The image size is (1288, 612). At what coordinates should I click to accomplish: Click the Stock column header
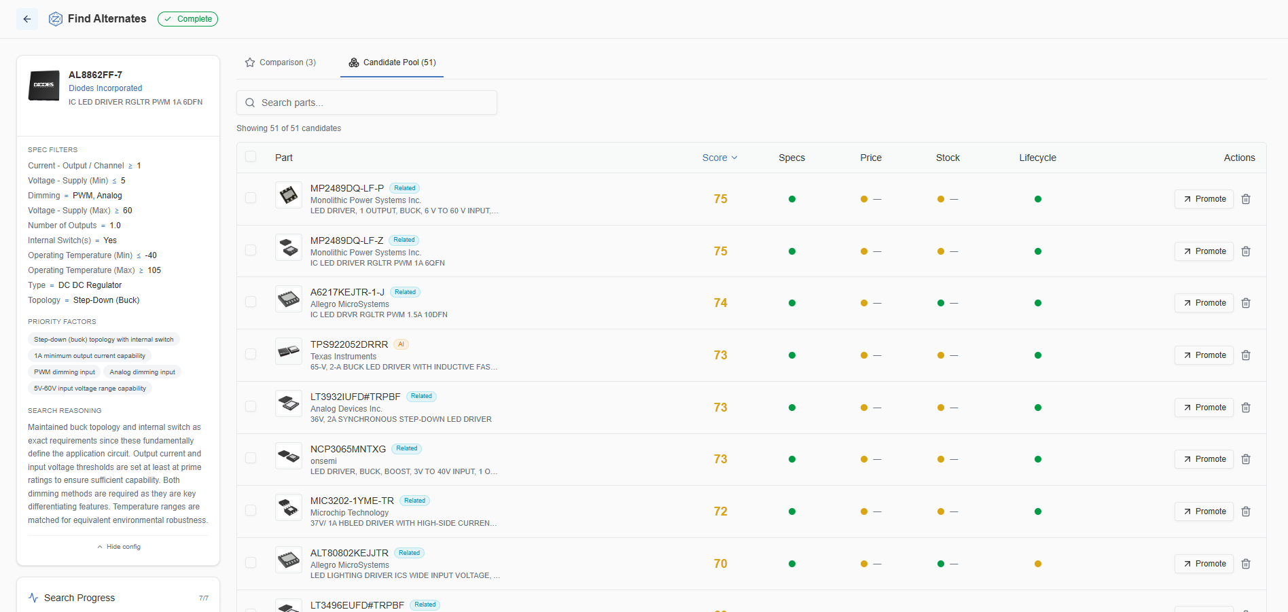[948, 158]
